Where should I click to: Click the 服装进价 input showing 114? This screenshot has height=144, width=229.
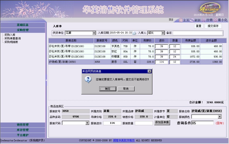112,123
